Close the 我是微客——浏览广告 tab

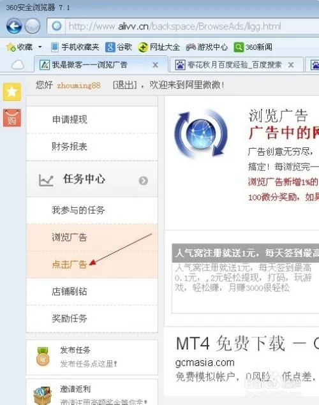pos(155,65)
